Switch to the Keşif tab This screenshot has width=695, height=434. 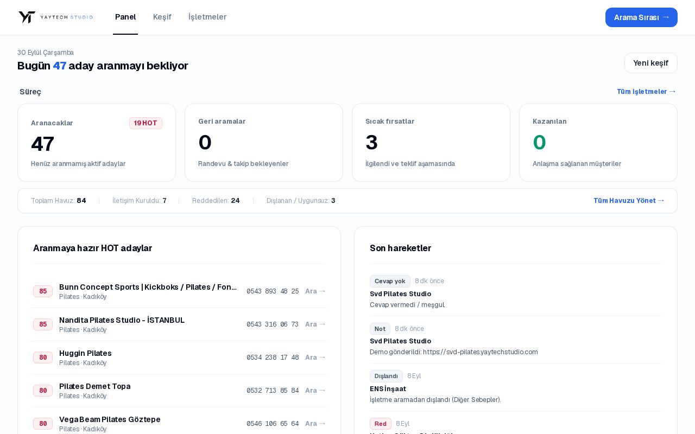[162, 17]
